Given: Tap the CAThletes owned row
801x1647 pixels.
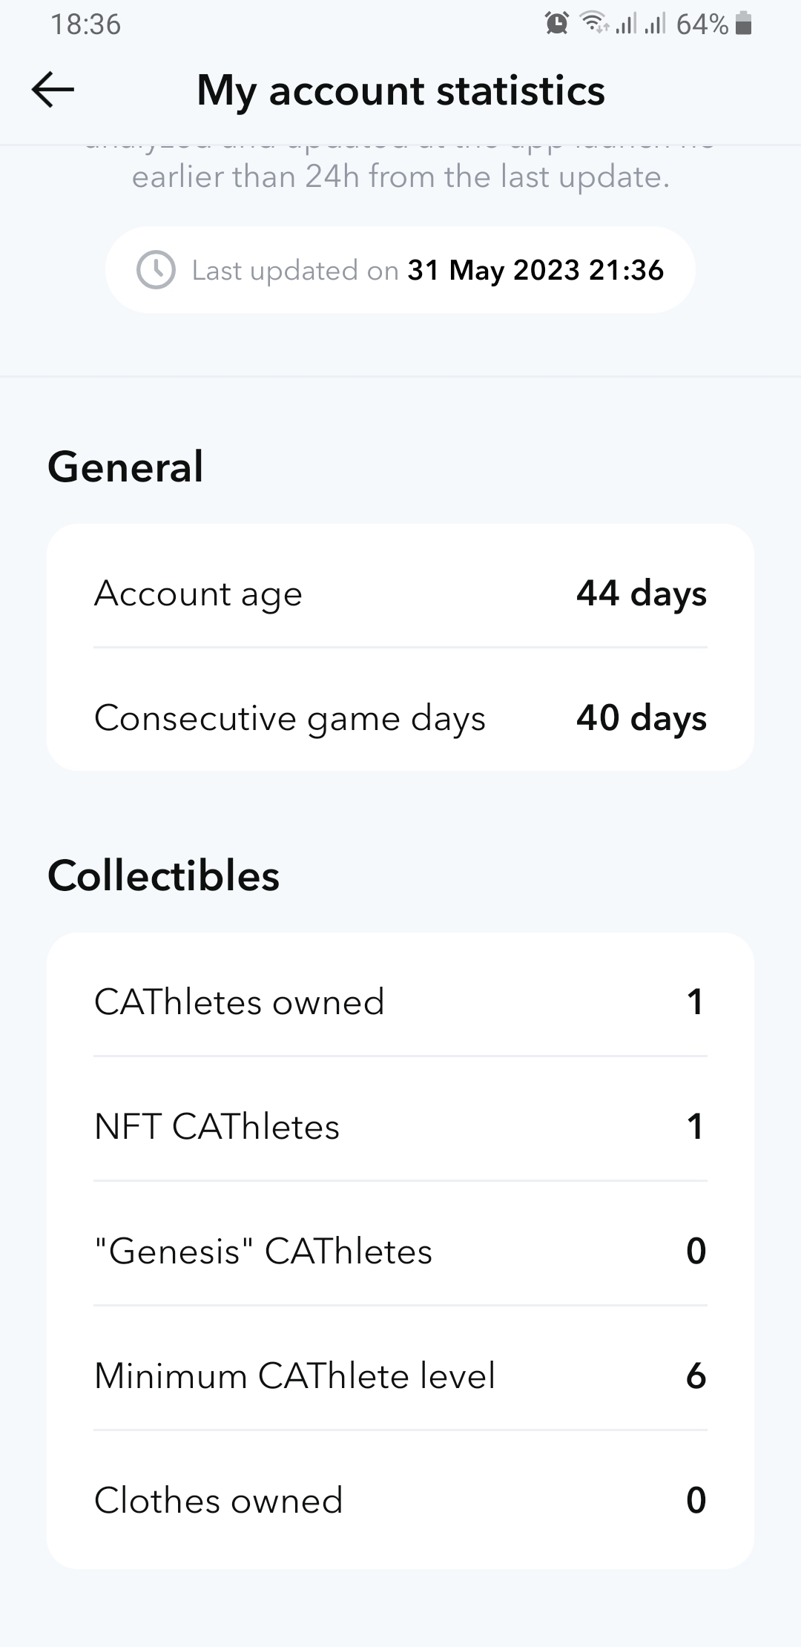Looking at the screenshot, I should click(x=400, y=1002).
